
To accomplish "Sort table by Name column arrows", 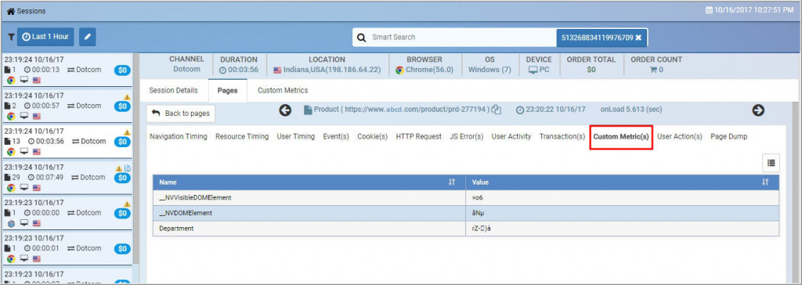I will pyautogui.click(x=452, y=182).
